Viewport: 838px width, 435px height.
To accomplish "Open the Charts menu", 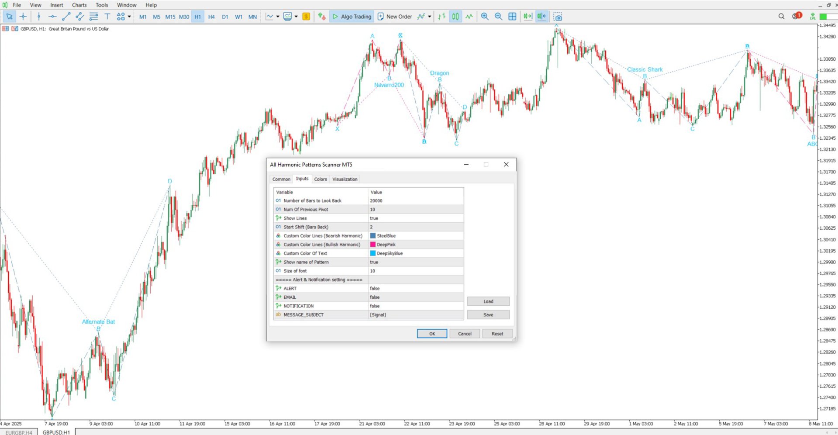I will pyautogui.click(x=79, y=5).
